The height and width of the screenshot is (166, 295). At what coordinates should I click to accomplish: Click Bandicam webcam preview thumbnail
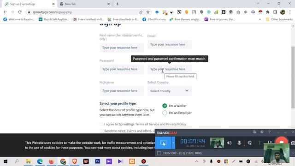(217, 143)
